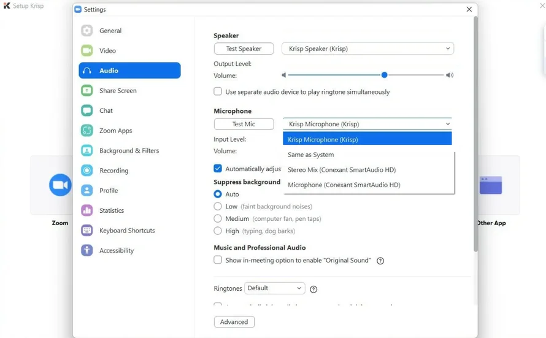The height and width of the screenshot is (338, 546).
Task: Open the General settings tab
Action: click(129, 31)
